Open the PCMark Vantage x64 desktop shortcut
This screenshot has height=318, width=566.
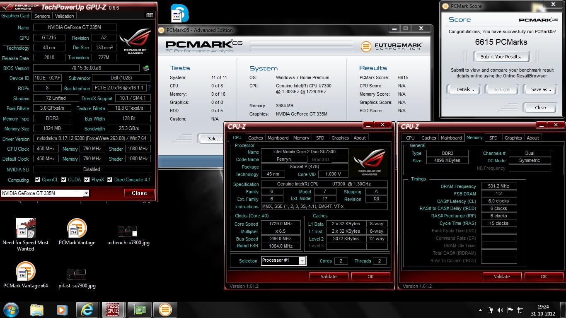click(x=25, y=275)
